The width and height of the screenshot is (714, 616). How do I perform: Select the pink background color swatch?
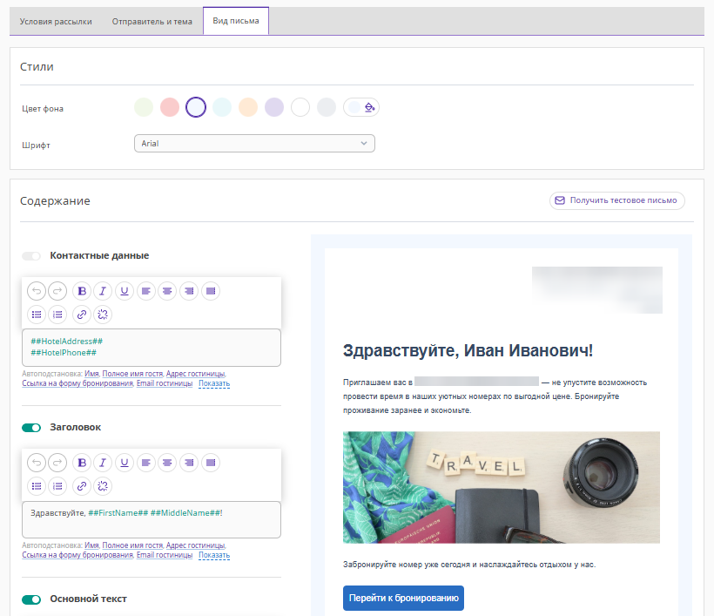170,107
